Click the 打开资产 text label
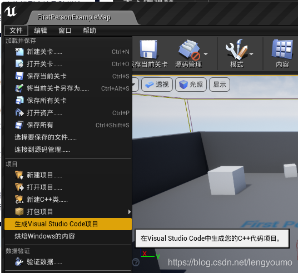The image size is (298, 273). (x=44, y=113)
